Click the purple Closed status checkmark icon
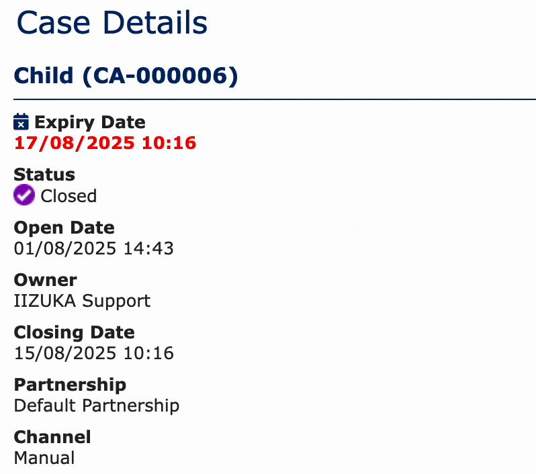The height and width of the screenshot is (474, 536). pos(24,195)
